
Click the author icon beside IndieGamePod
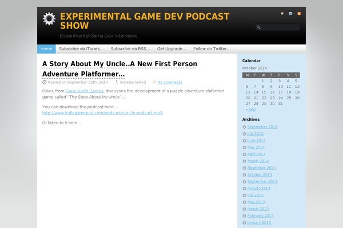point(117,82)
